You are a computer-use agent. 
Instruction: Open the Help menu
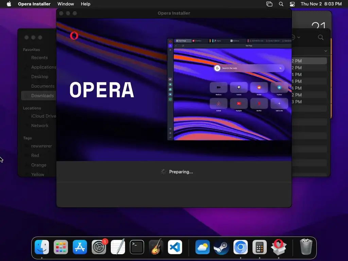85,4
